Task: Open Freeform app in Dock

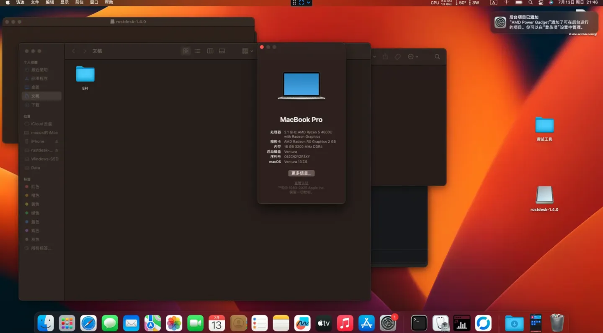Action: pyautogui.click(x=302, y=323)
